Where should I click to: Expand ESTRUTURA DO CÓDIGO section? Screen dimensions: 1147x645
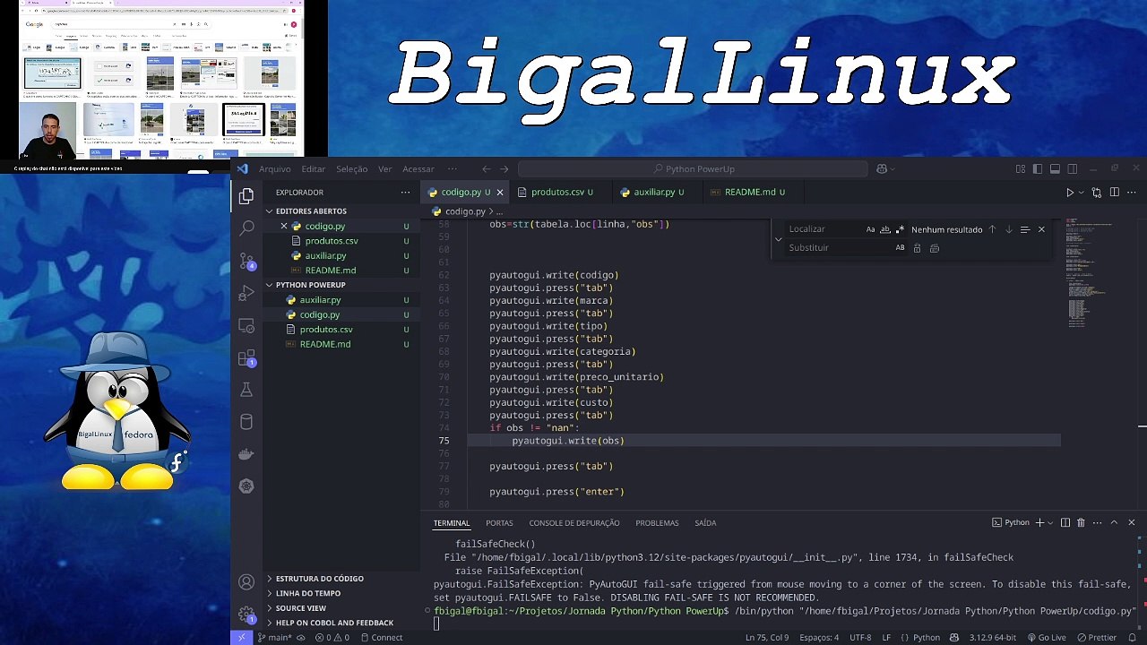tap(341, 579)
